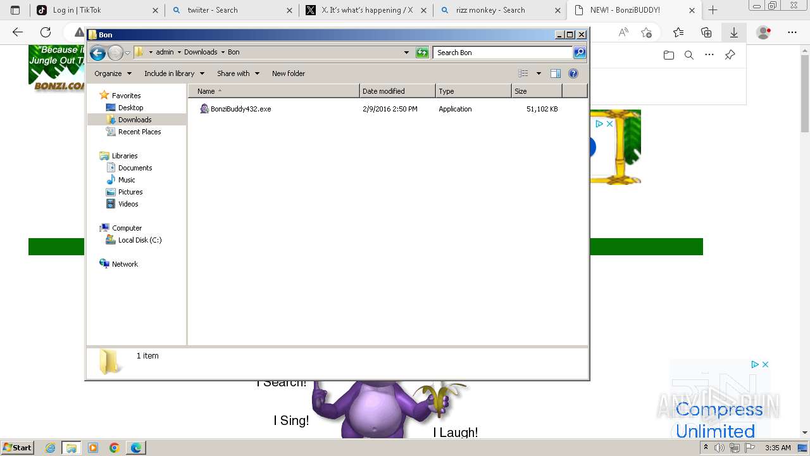Select Libraries node
This screenshot has width=810, height=456.
(x=125, y=156)
